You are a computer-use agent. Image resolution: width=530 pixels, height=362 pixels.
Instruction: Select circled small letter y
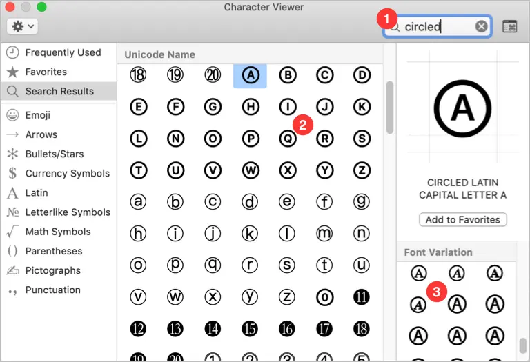click(x=250, y=296)
